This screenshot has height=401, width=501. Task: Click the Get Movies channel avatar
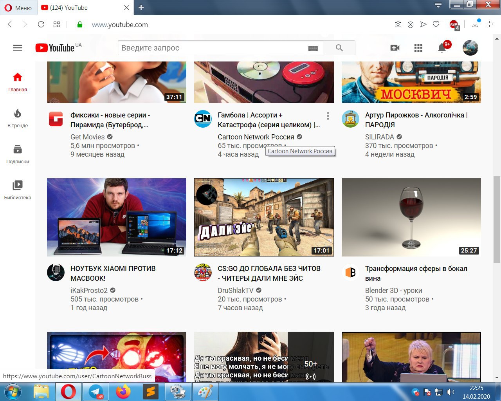pyautogui.click(x=56, y=119)
